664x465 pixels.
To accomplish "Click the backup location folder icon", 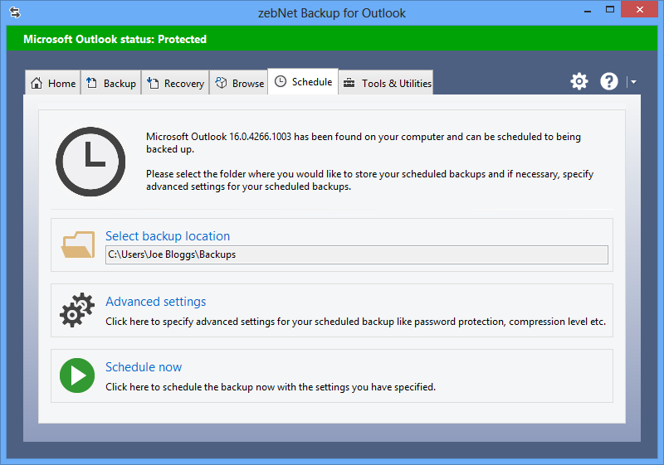I will pyautogui.click(x=78, y=245).
